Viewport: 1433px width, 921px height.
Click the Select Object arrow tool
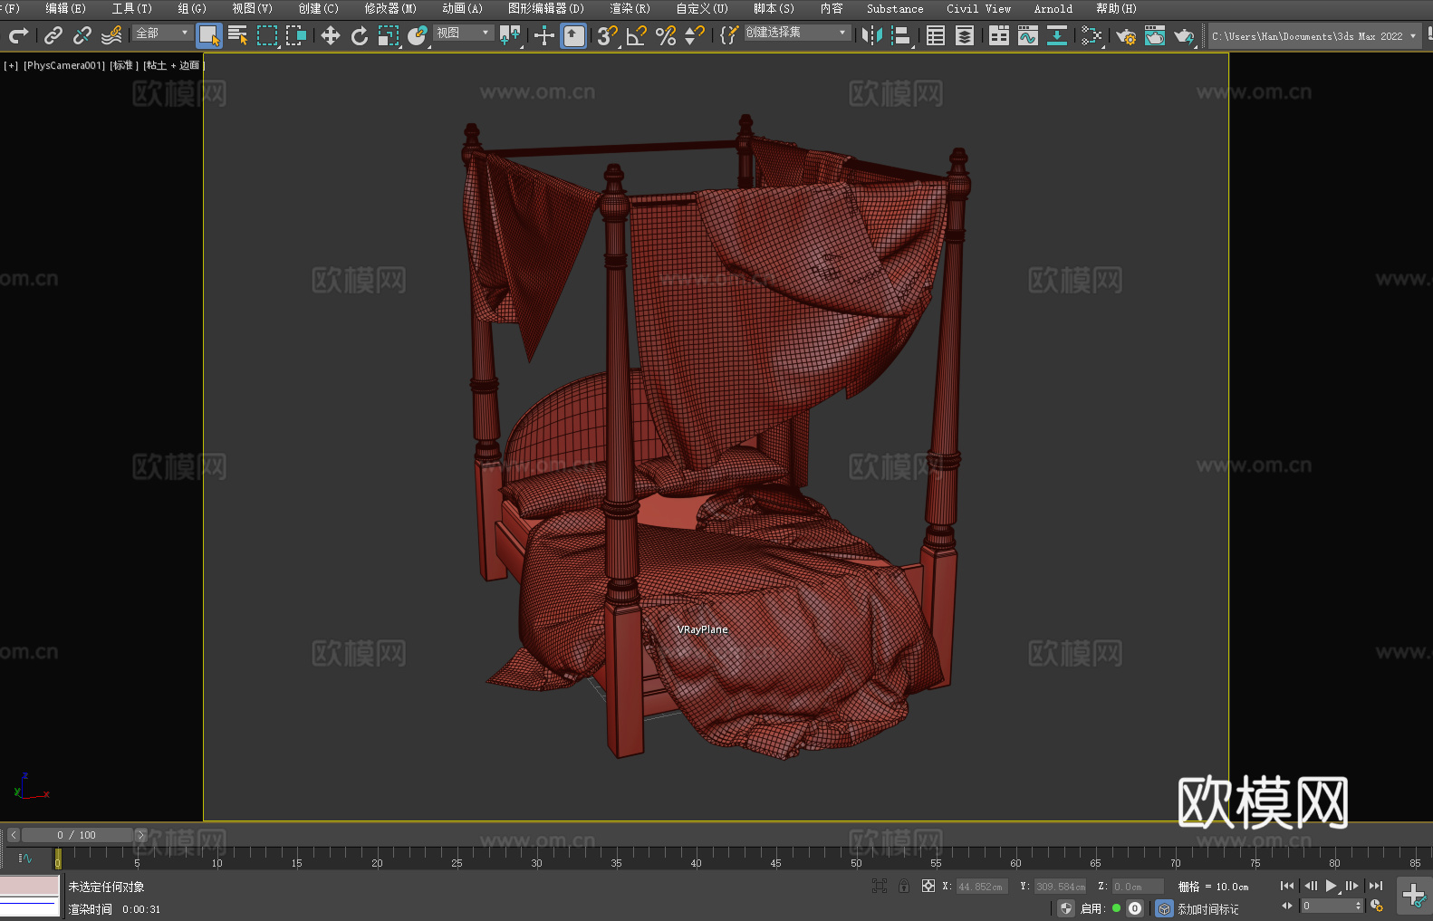point(208,35)
